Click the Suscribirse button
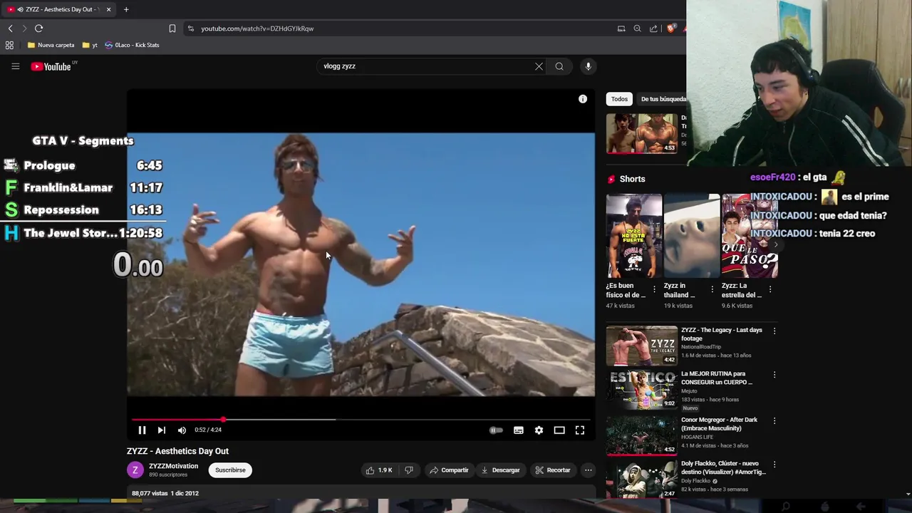 coord(230,470)
